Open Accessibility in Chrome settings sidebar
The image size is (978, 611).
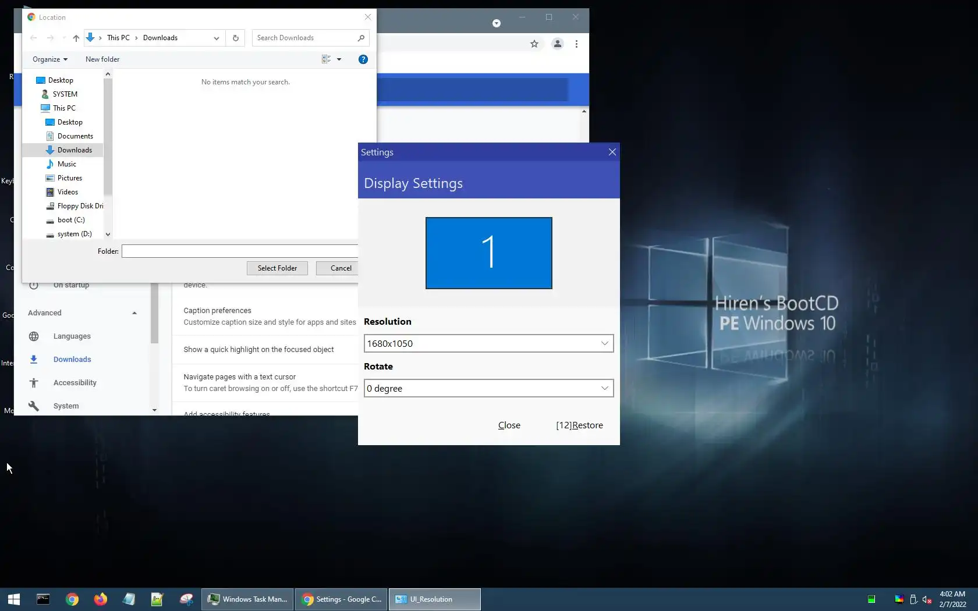75,383
